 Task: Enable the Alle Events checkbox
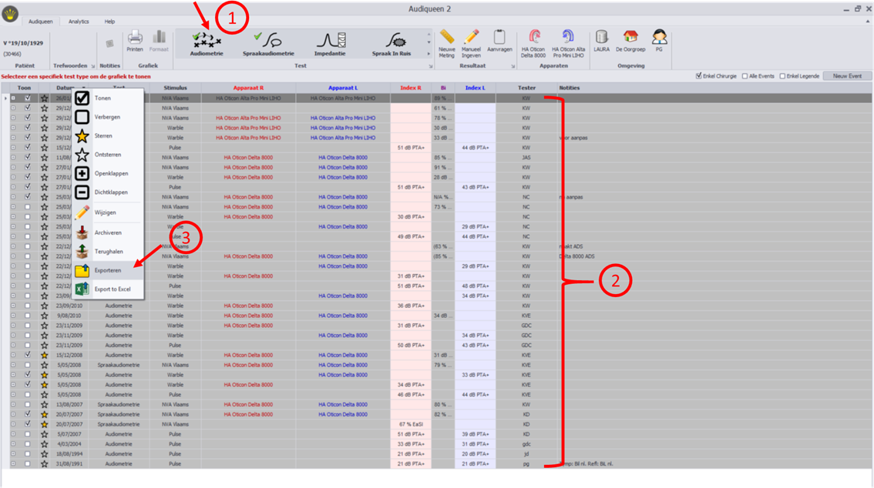coord(745,76)
